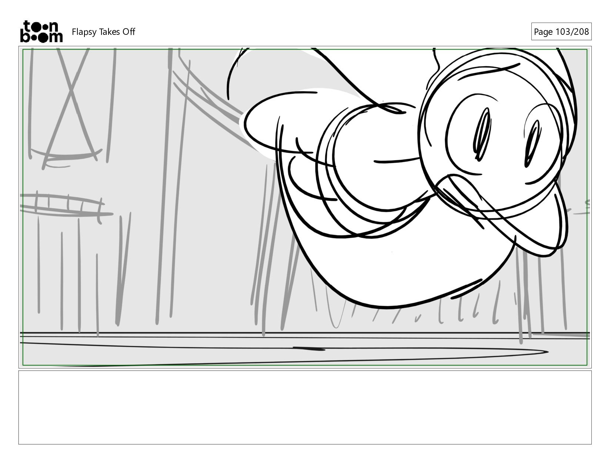
Task: Select the 'Flapsy Takes Off' title text
Action: (x=103, y=32)
